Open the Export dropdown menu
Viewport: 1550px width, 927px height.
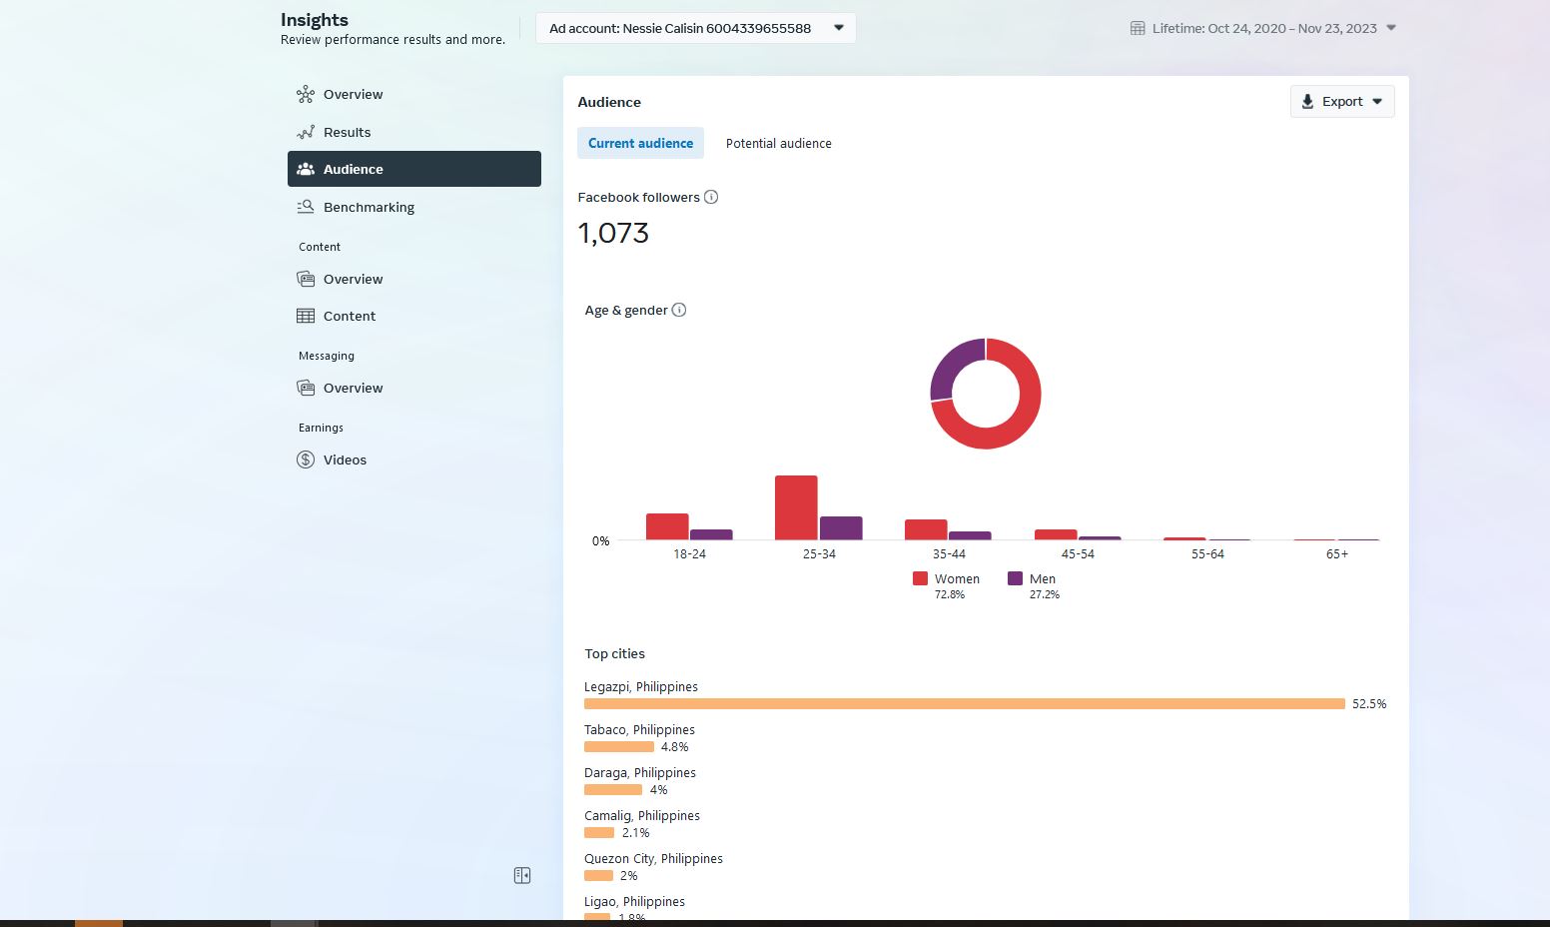coord(1342,102)
